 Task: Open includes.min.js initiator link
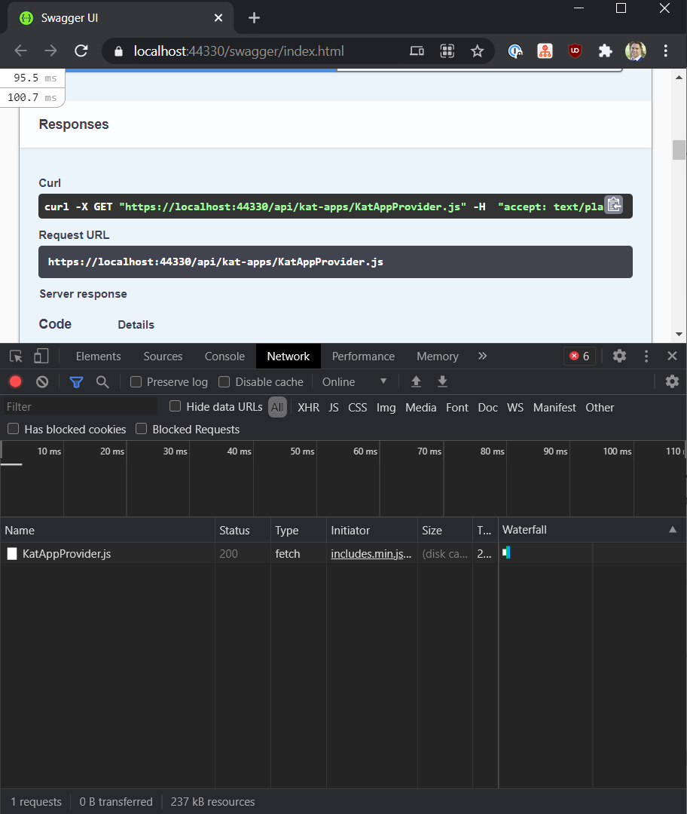pyautogui.click(x=371, y=554)
